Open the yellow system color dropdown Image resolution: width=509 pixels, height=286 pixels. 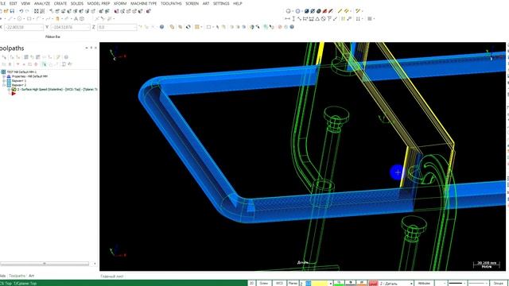point(331,284)
